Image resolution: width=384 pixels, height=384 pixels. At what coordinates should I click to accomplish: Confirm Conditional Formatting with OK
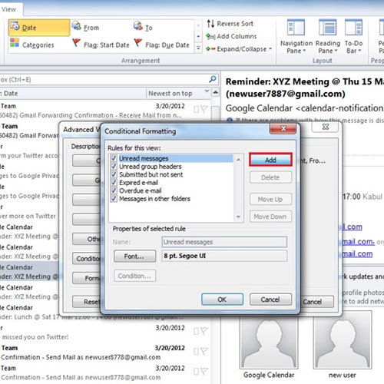pos(222,300)
